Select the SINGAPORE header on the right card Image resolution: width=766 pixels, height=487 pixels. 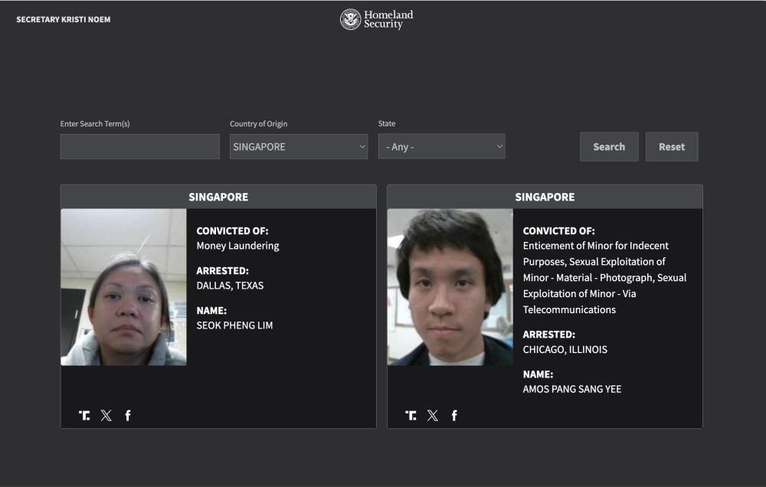[x=545, y=197]
